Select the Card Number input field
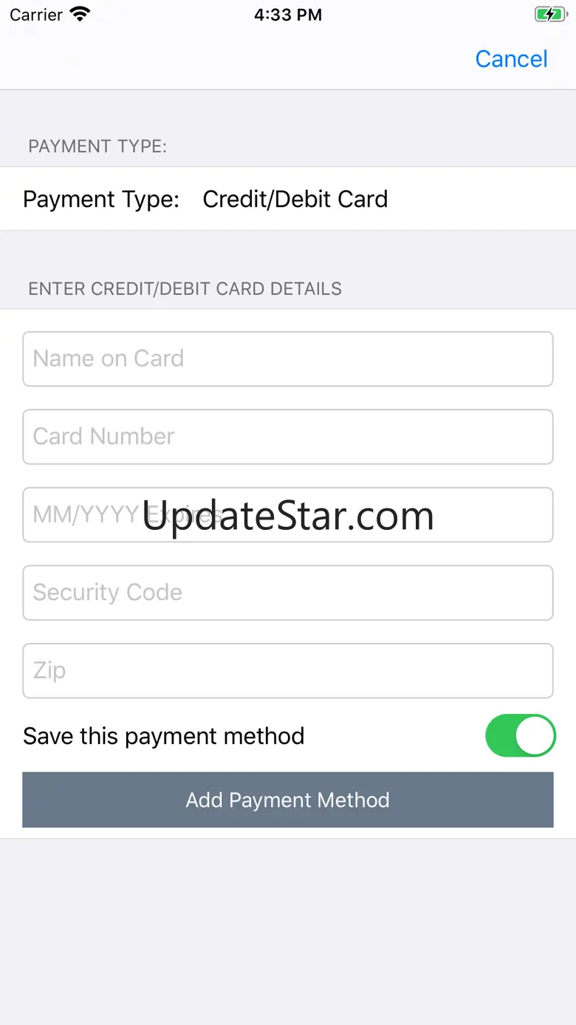576x1025 pixels. click(x=288, y=437)
